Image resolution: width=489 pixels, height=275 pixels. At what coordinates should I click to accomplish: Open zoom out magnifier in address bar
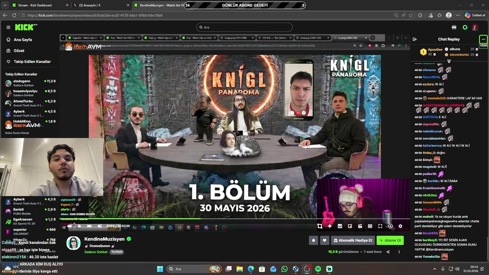tap(396, 15)
